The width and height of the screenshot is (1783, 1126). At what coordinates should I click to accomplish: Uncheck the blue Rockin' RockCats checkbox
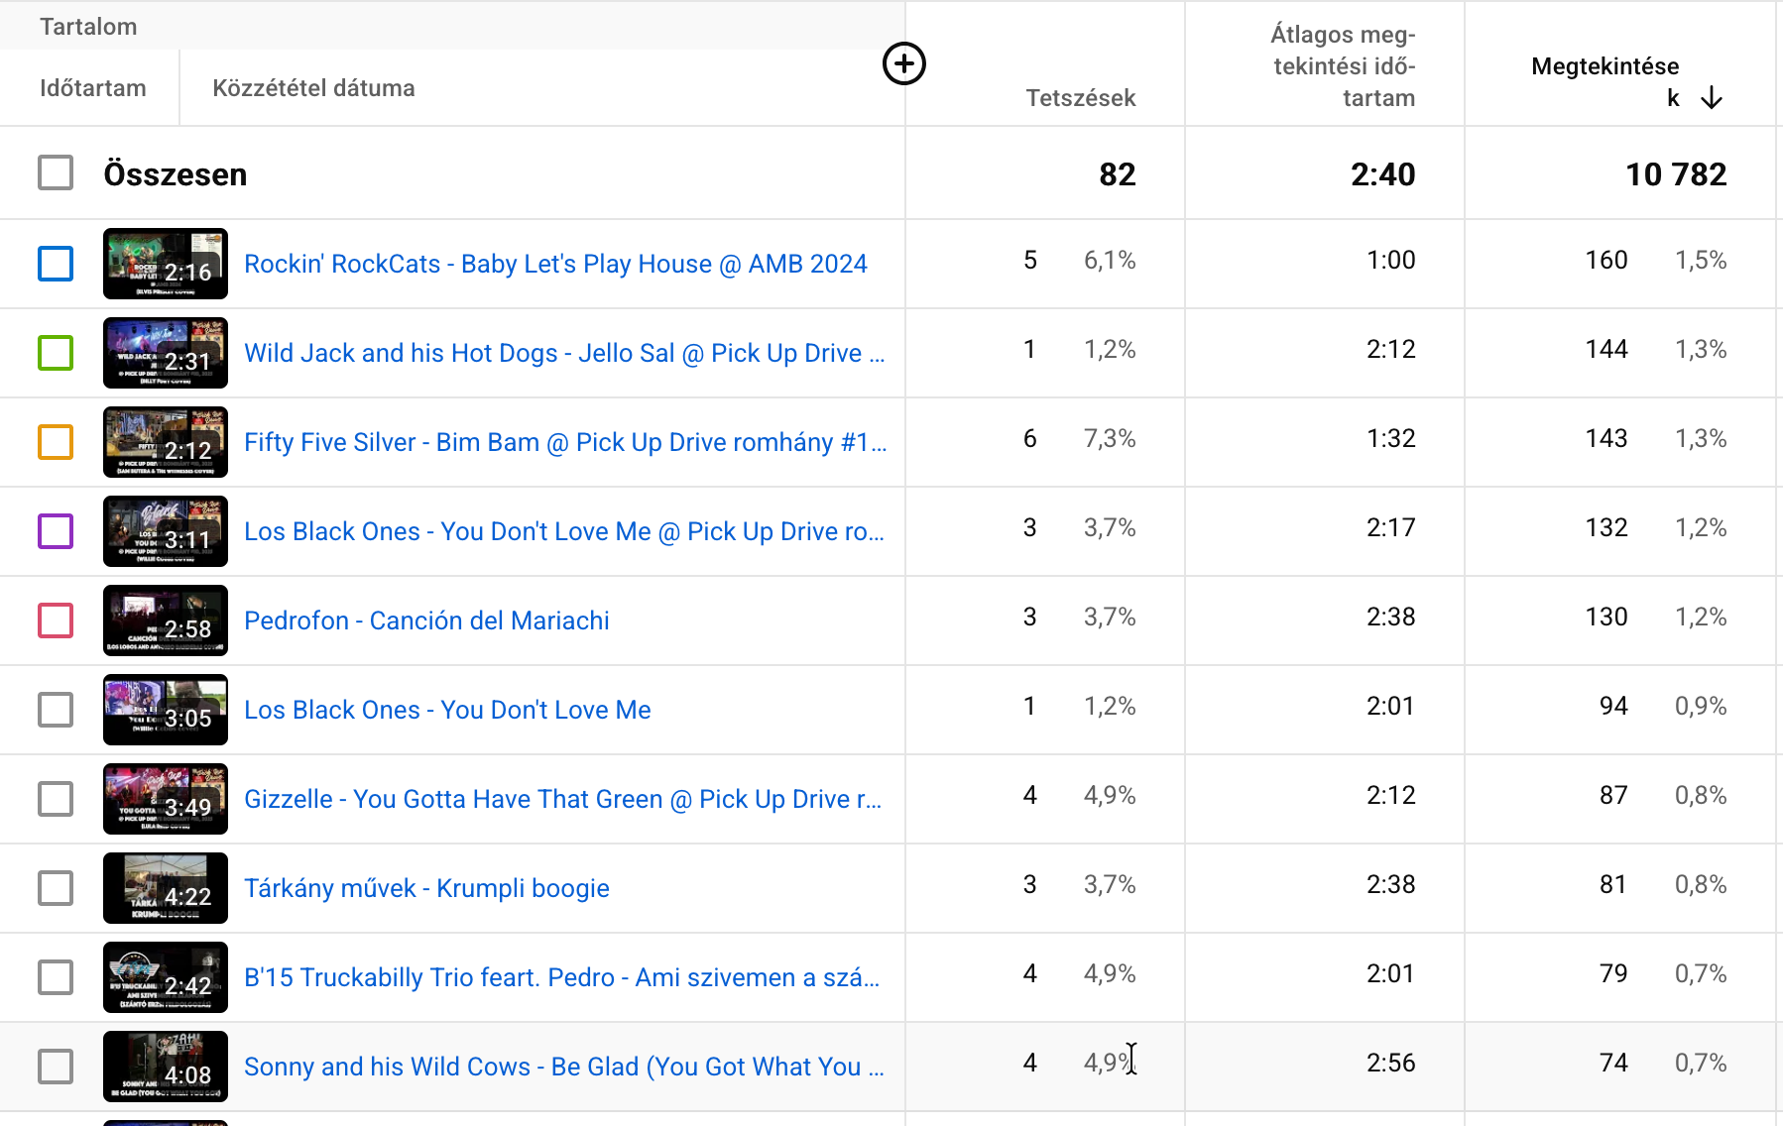pyautogui.click(x=56, y=264)
